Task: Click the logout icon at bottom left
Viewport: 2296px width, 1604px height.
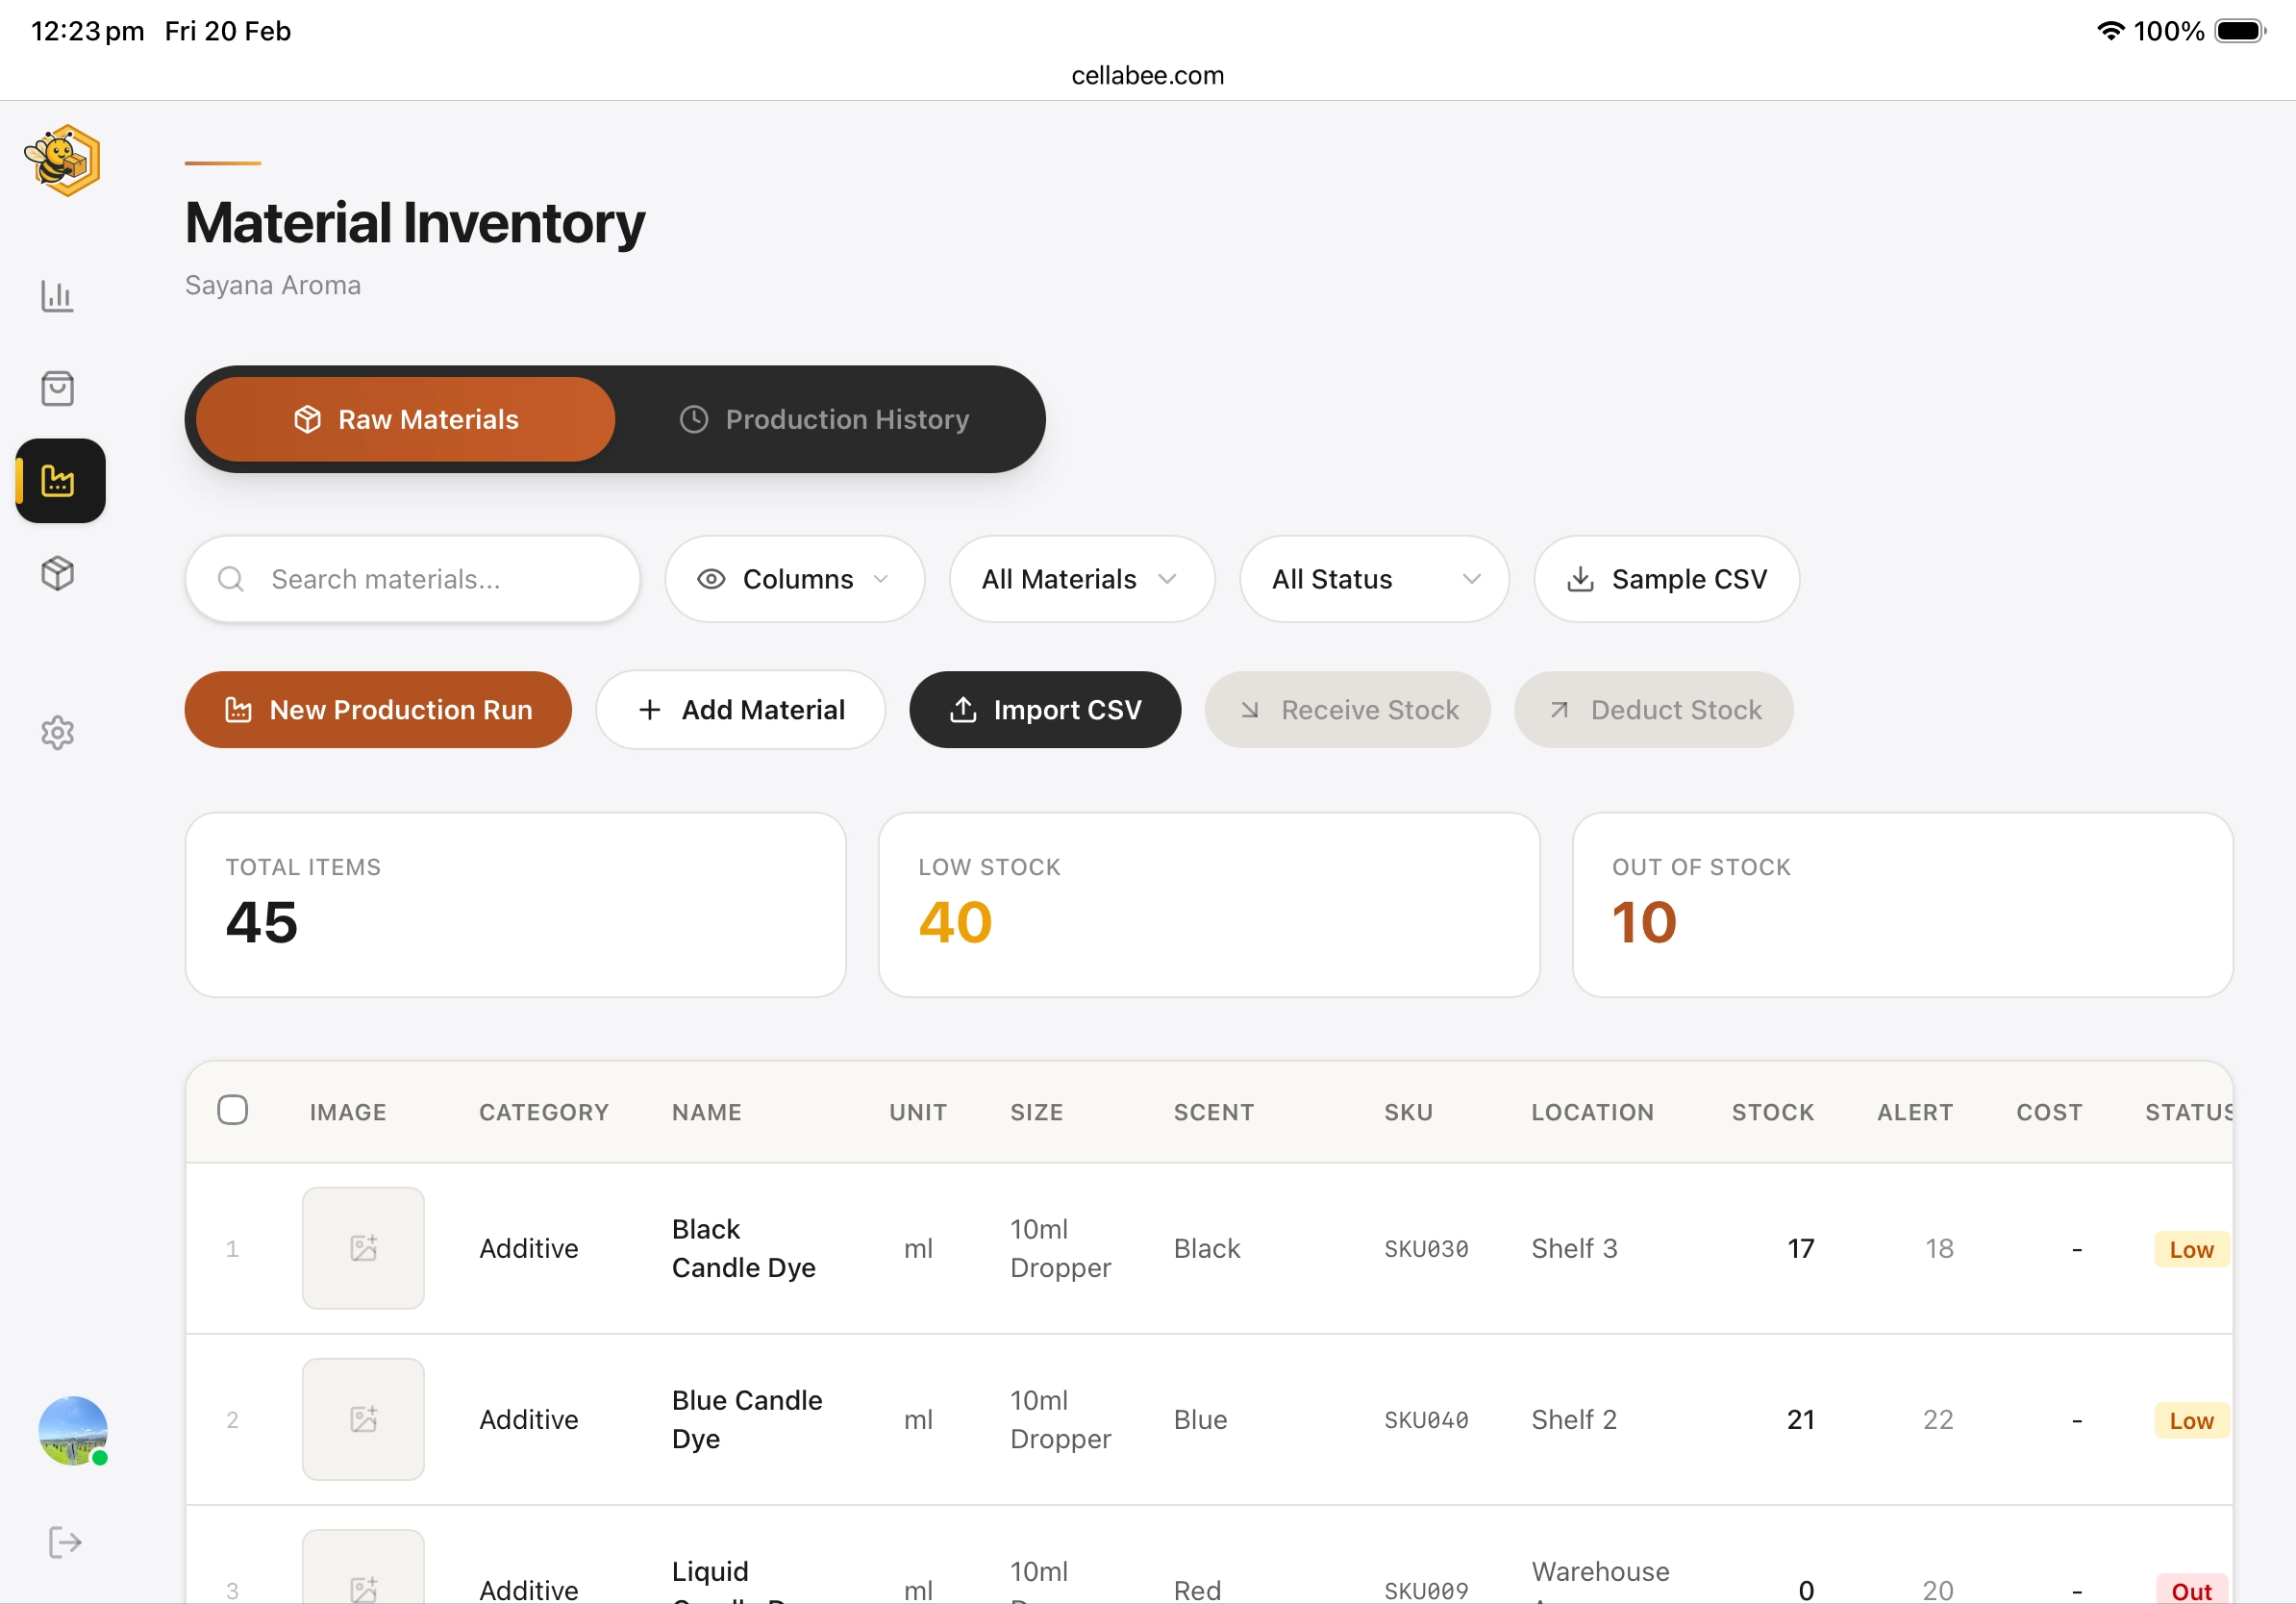Action: point(65,1542)
